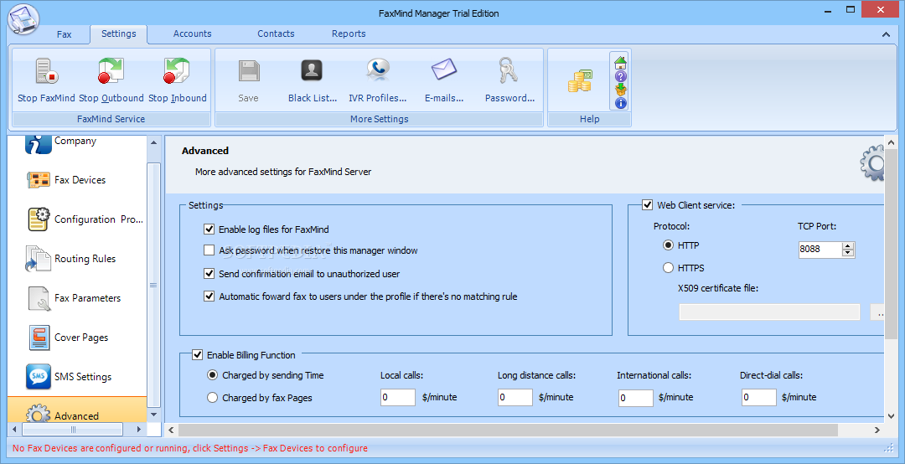Select Charged by sending Time option

(x=212, y=375)
